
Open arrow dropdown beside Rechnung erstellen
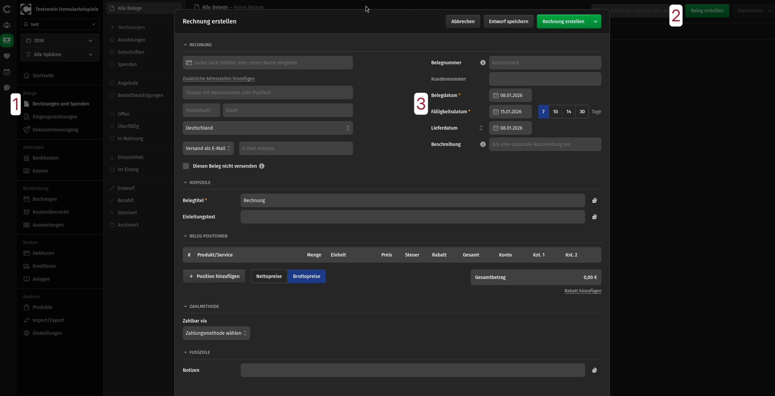tap(595, 21)
